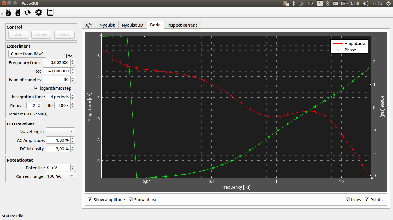Click the Amplitude [nA] axis label

pos(90,107)
